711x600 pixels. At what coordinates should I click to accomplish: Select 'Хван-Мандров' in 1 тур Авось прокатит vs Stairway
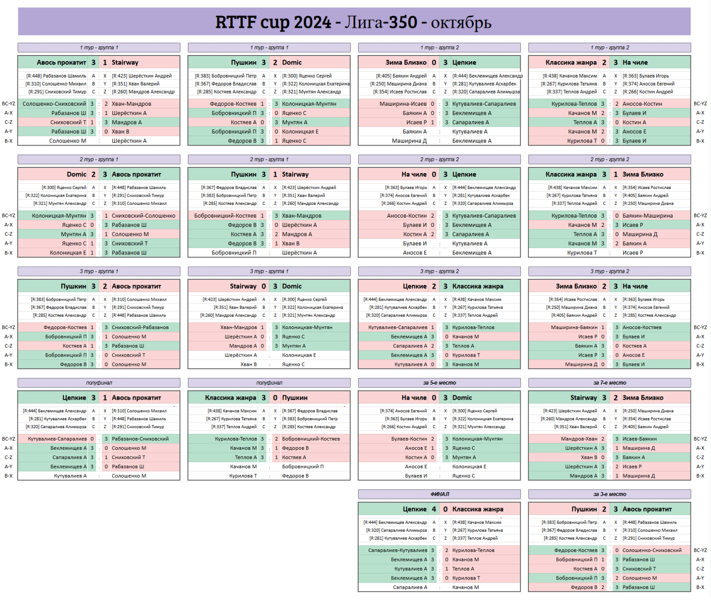pyautogui.click(x=131, y=104)
